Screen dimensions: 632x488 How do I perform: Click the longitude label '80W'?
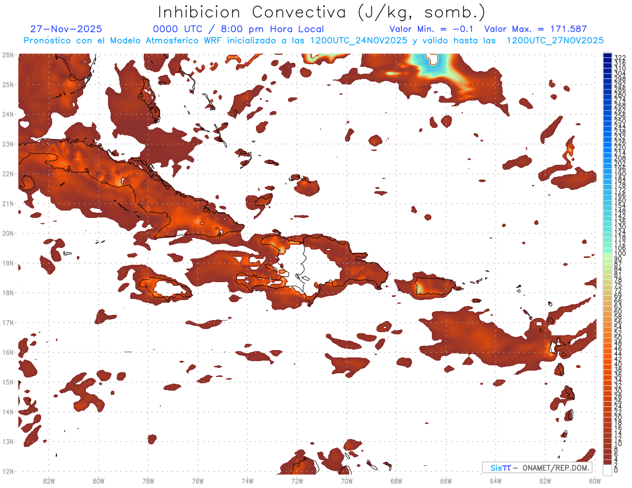coord(98,480)
